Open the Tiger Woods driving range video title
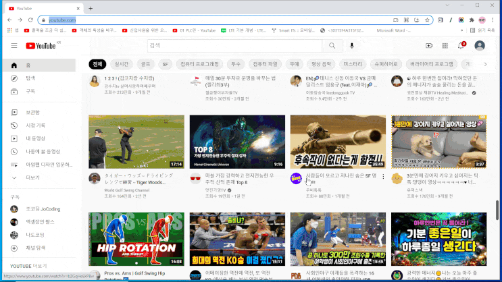 (x=139, y=179)
